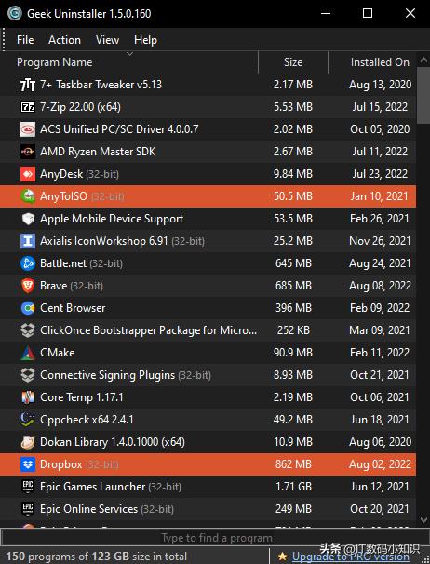Click the scrollbar down arrow
The height and width of the screenshot is (564, 430).
pyautogui.click(x=423, y=520)
